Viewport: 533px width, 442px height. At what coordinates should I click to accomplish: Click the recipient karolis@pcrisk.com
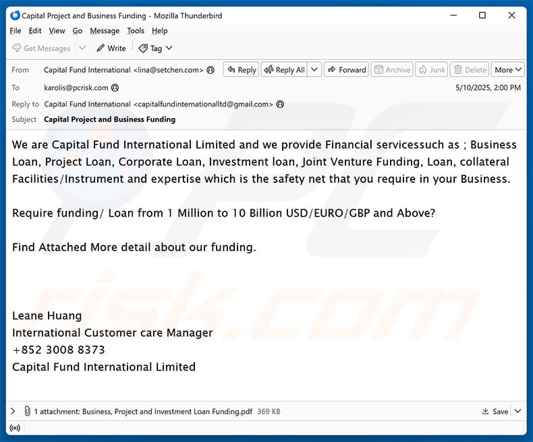(76, 88)
